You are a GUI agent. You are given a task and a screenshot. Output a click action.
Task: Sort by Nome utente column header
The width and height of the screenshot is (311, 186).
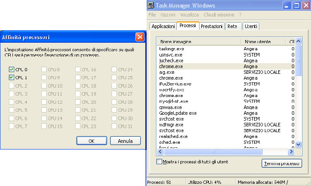(263, 41)
